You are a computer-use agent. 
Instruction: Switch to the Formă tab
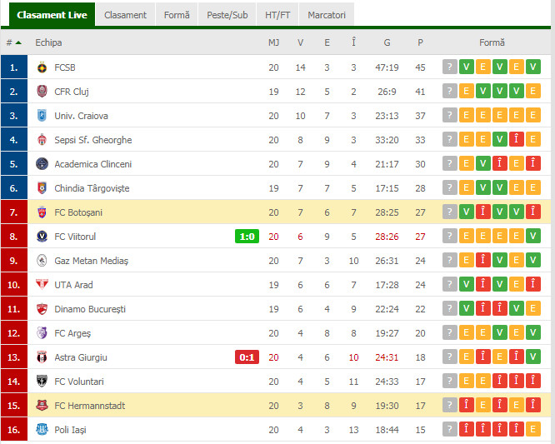coord(177,15)
